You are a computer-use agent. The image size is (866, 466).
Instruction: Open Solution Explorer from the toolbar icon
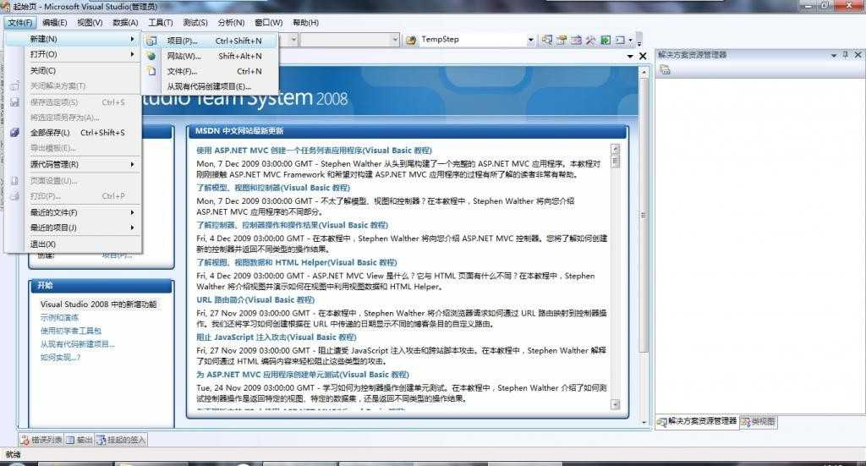coord(547,40)
